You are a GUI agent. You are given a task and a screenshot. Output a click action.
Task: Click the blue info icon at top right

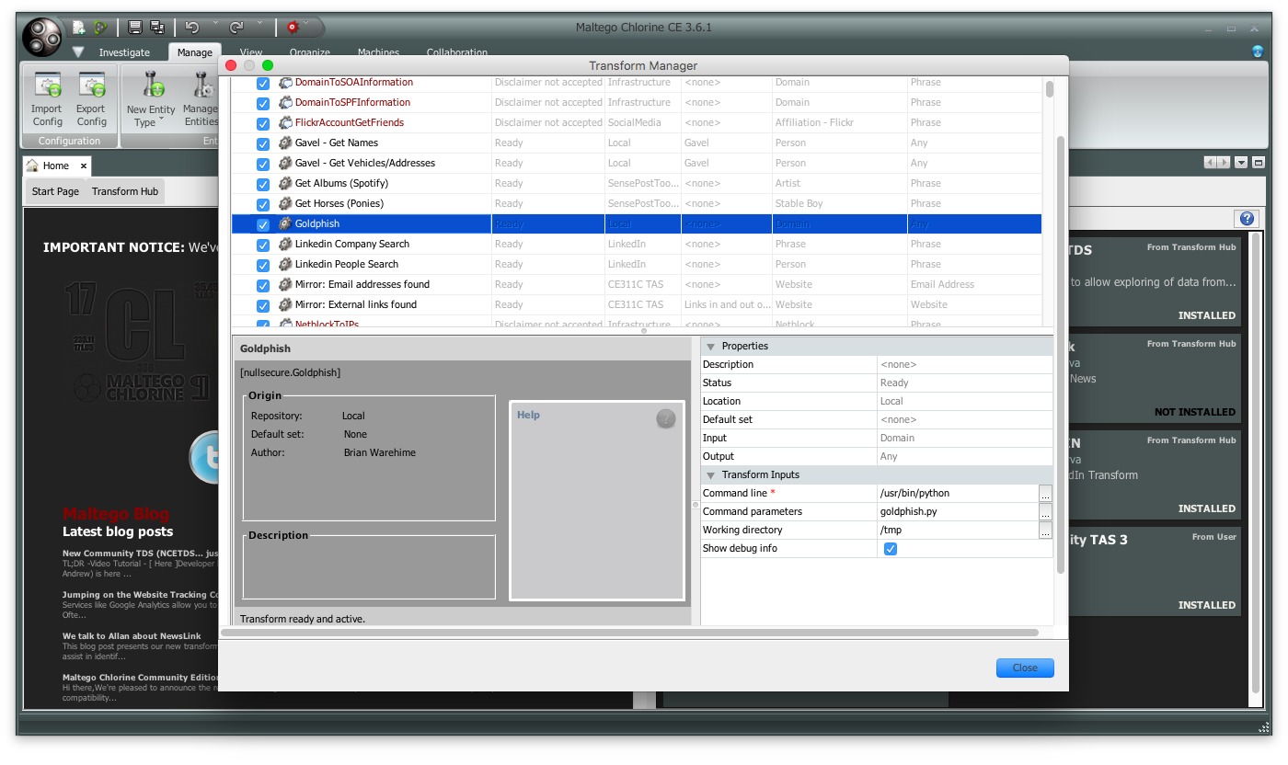point(1258,51)
